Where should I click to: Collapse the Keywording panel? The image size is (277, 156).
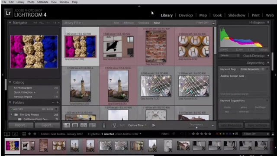(268, 63)
